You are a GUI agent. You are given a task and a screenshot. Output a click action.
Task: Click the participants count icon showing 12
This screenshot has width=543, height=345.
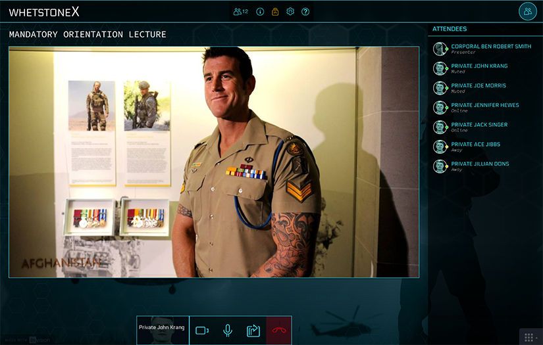(x=241, y=12)
